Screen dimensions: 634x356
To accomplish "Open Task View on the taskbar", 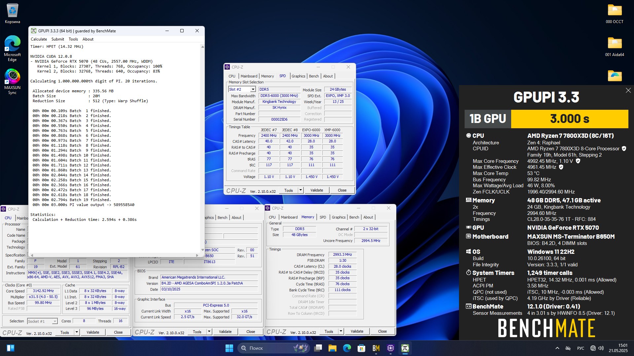I will click(x=318, y=348).
